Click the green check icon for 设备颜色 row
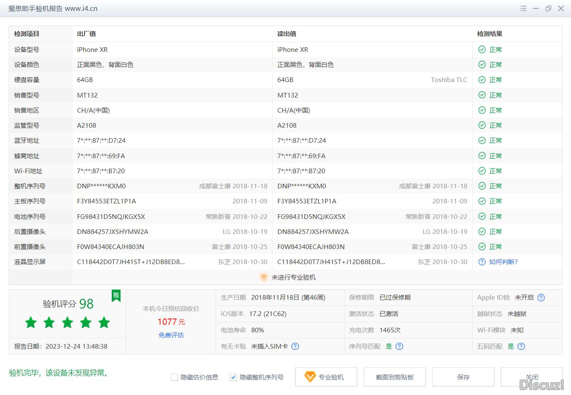This screenshot has height=395, width=571. pos(482,64)
